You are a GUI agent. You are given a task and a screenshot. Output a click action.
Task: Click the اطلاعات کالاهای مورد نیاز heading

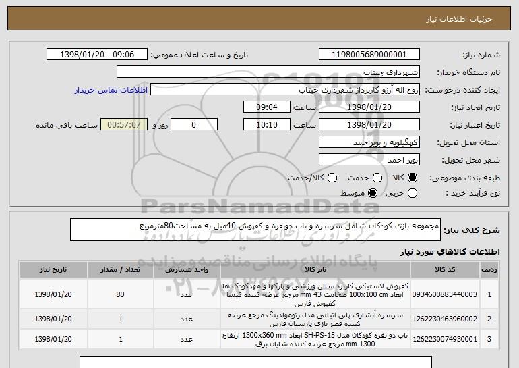pyautogui.click(x=450, y=252)
